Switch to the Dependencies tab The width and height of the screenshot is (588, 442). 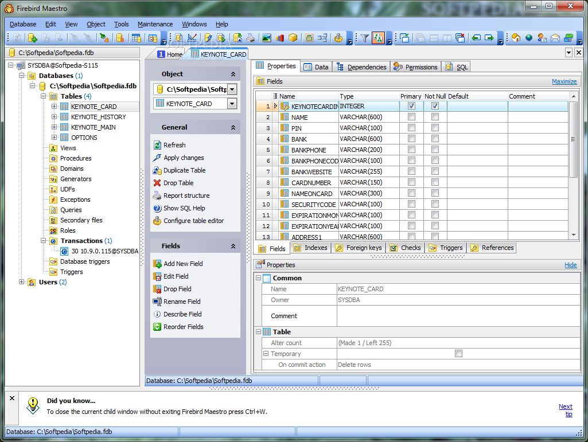[361, 67]
